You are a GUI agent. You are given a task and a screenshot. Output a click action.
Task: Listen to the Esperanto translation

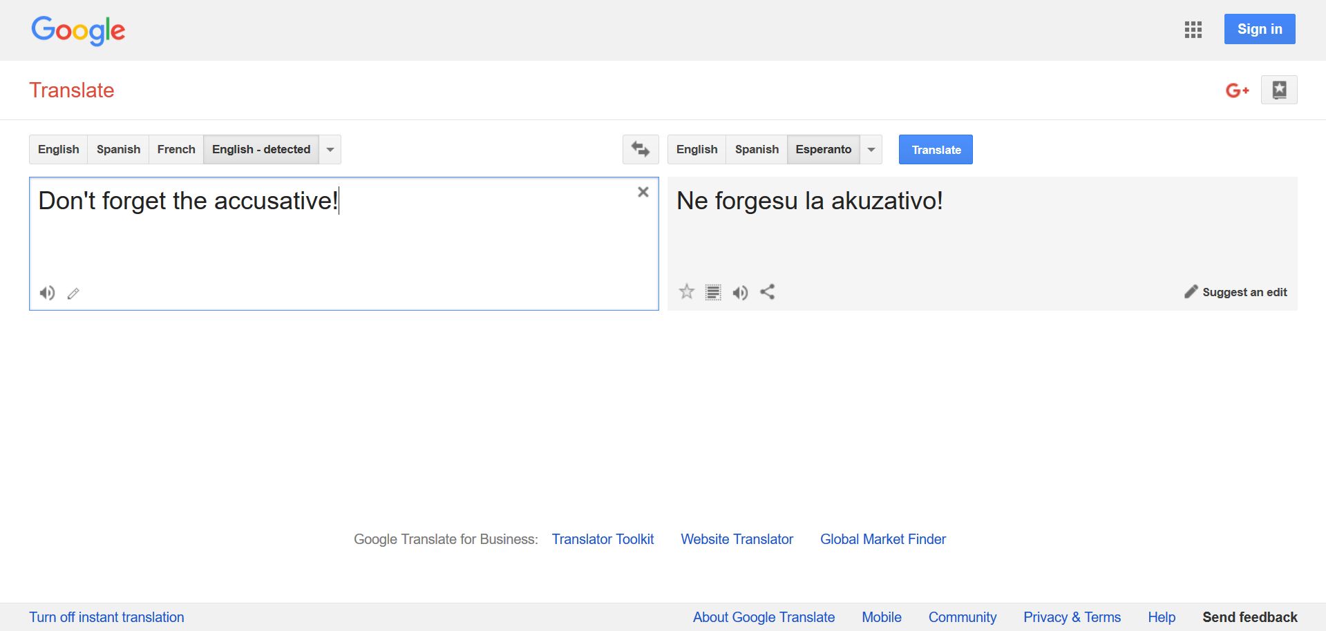click(x=740, y=292)
